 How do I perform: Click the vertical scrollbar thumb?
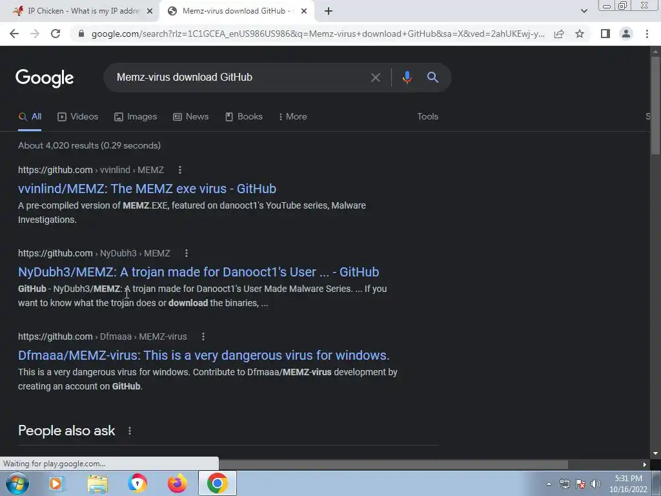click(655, 105)
